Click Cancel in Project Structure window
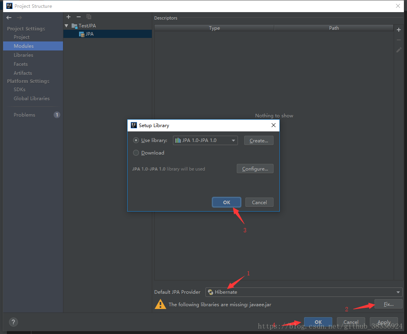The height and width of the screenshot is (334, 407). coord(351,322)
